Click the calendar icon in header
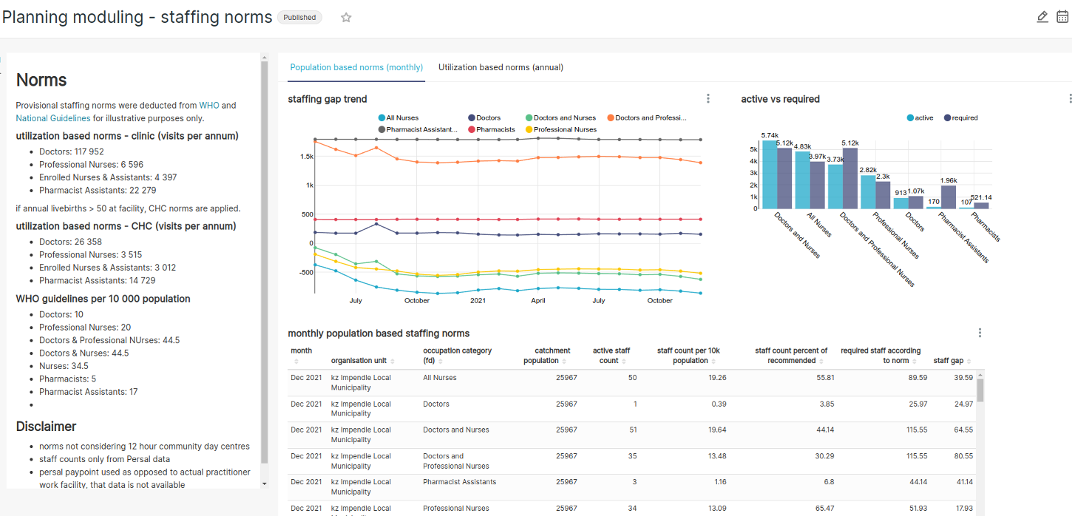Image resolution: width=1072 pixels, height=516 pixels. click(x=1062, y=17)
